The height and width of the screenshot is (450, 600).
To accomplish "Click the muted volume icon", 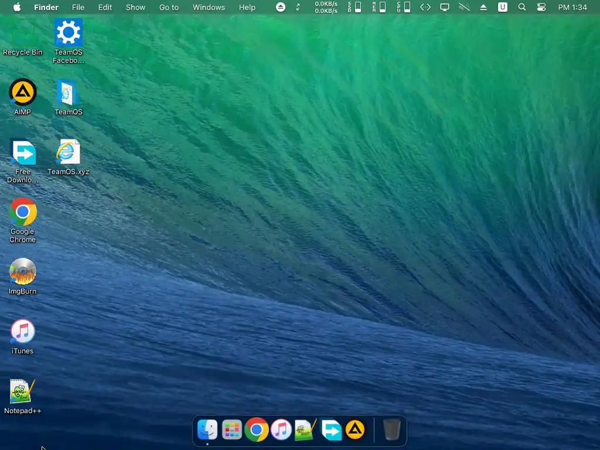I will pos(464,7).
